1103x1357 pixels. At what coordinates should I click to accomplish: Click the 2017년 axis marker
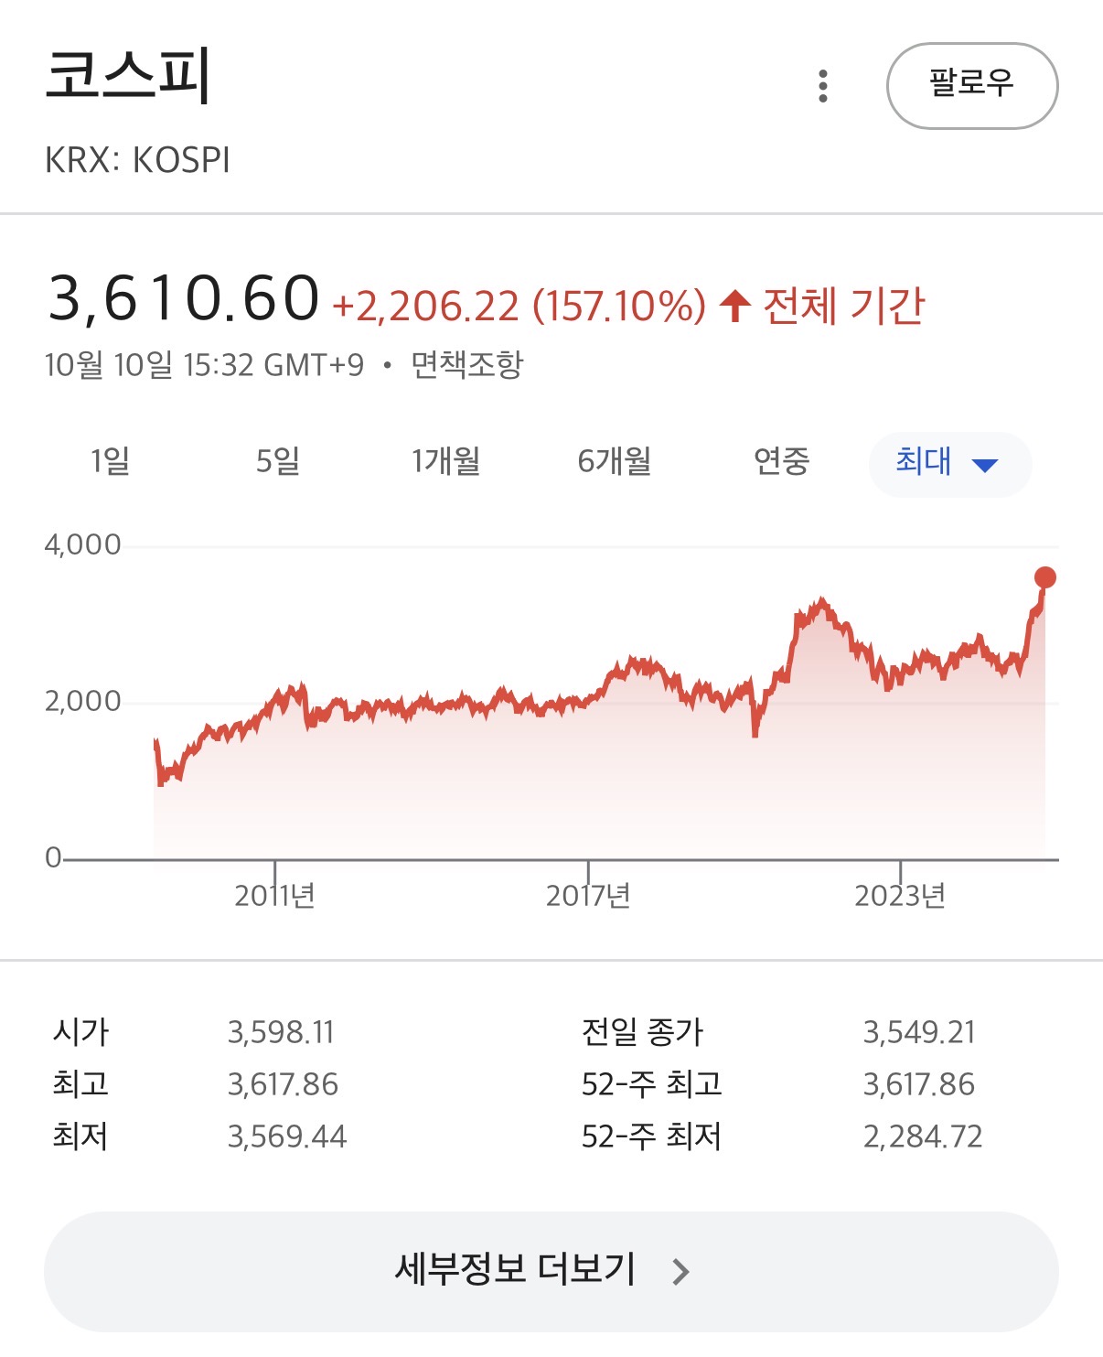tap(588, 895)
